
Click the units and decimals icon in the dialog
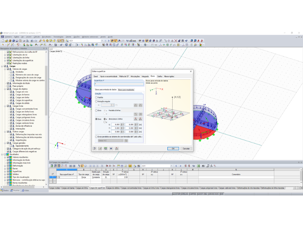(106, 149)
